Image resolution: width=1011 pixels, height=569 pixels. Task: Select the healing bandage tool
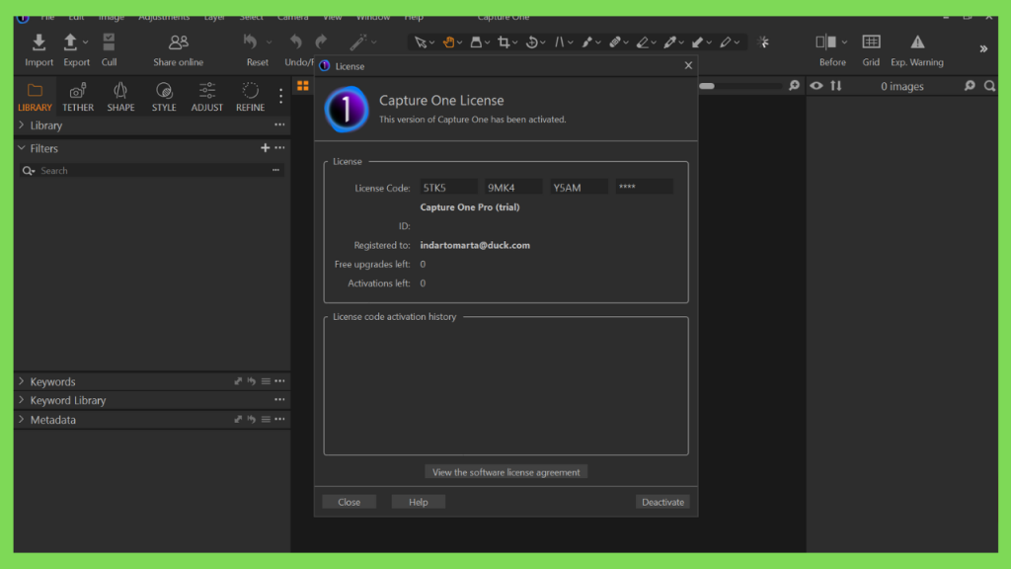click(x=614, y=42)
